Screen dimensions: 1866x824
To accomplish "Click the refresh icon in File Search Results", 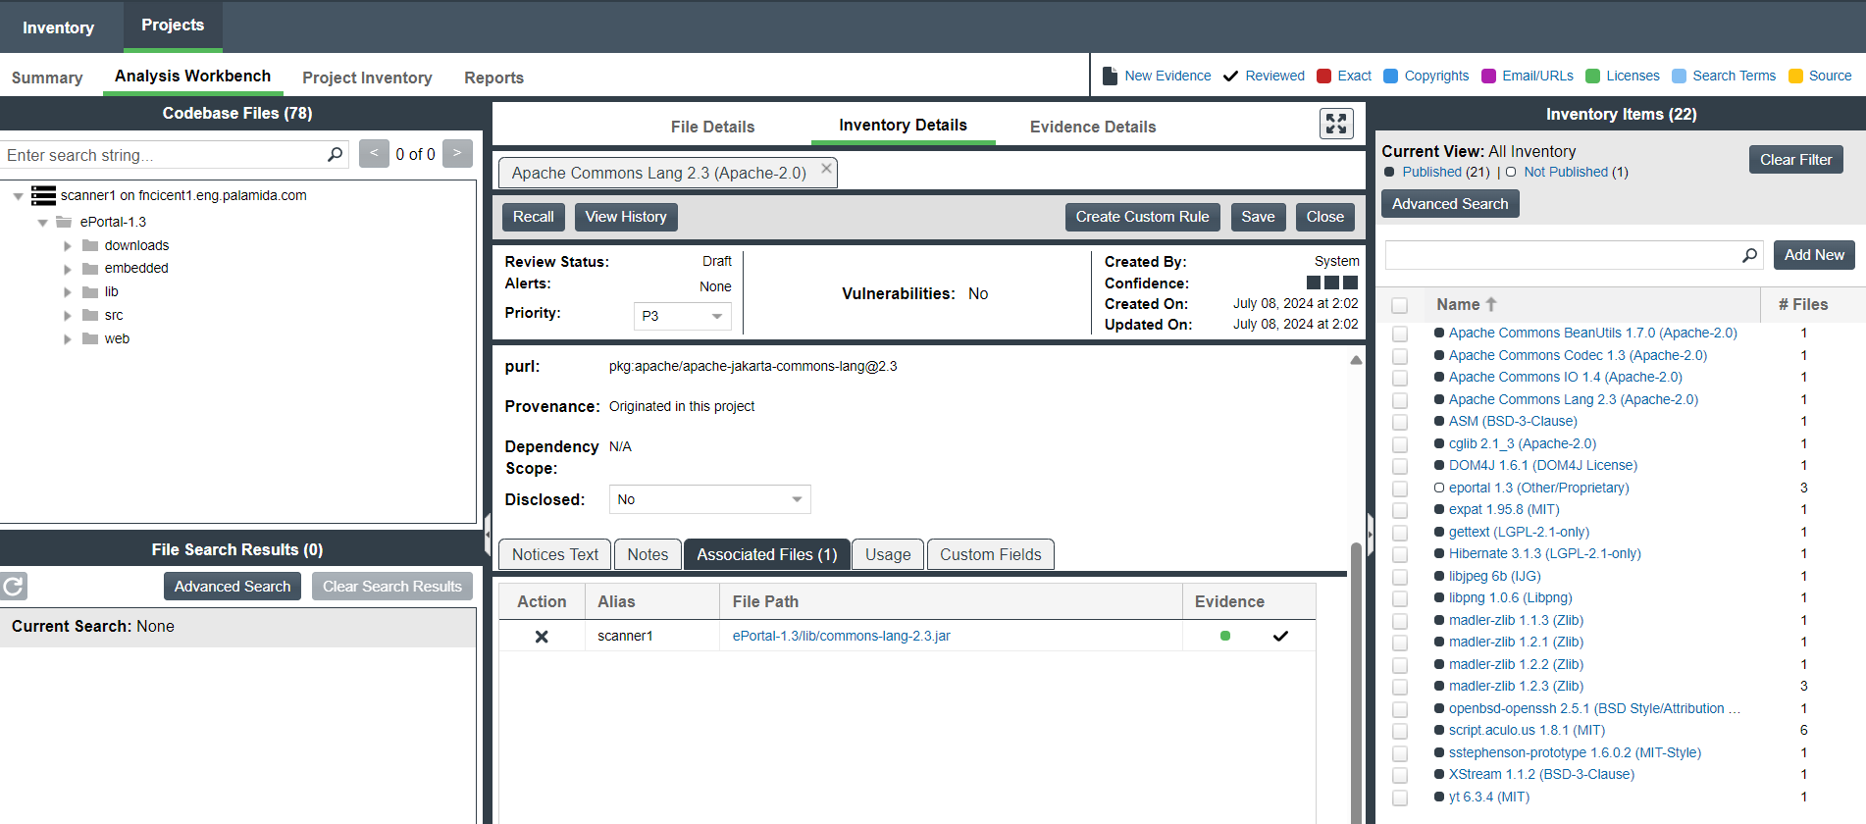I will point(14,587).
